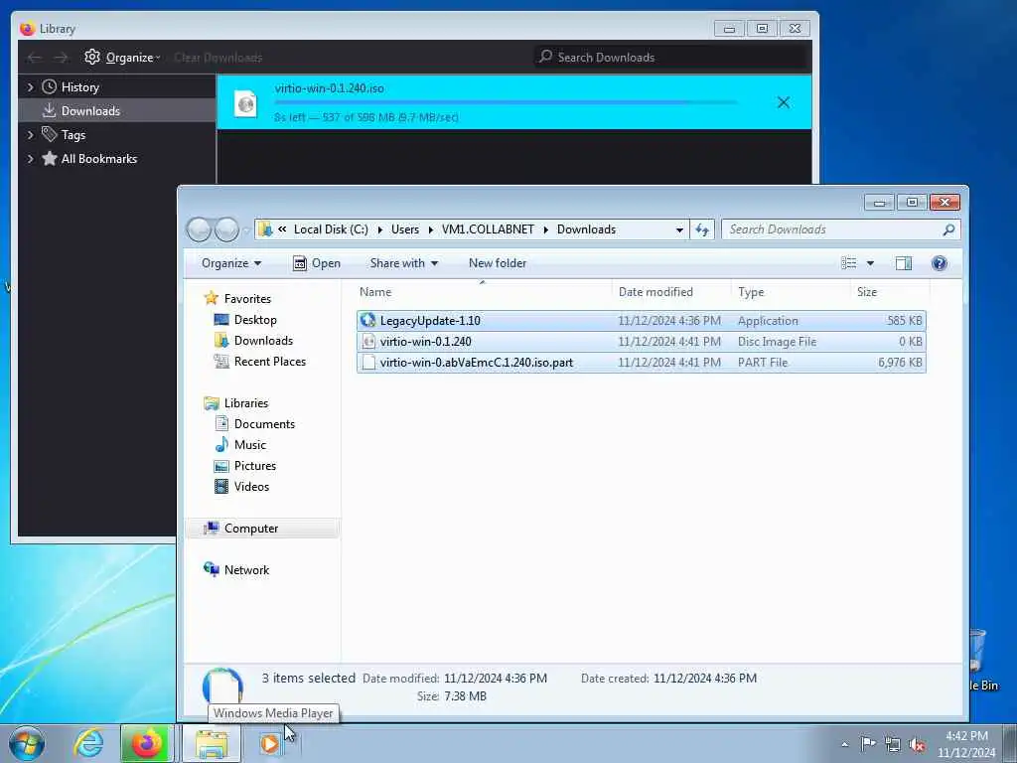Expand the Tags tree item

coord(30,135)
